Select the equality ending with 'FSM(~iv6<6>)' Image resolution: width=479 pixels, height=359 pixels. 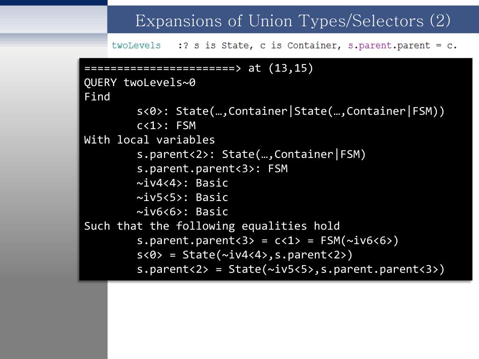click(268, 241)
